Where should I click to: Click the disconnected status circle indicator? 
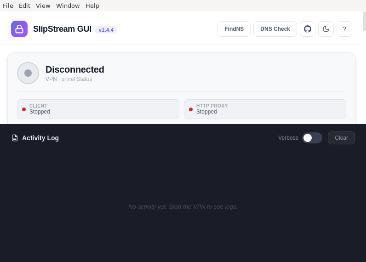(28, 73)
